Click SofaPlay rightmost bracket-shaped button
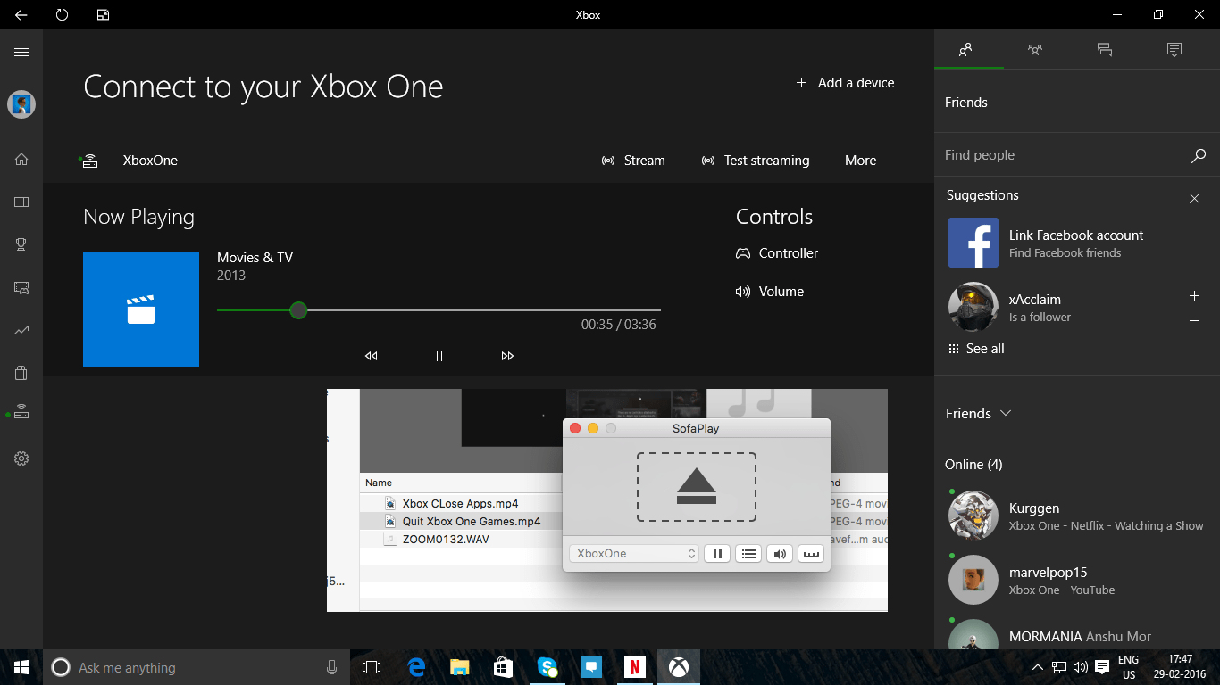This screenshot has width=1220, height=685. 811,554
